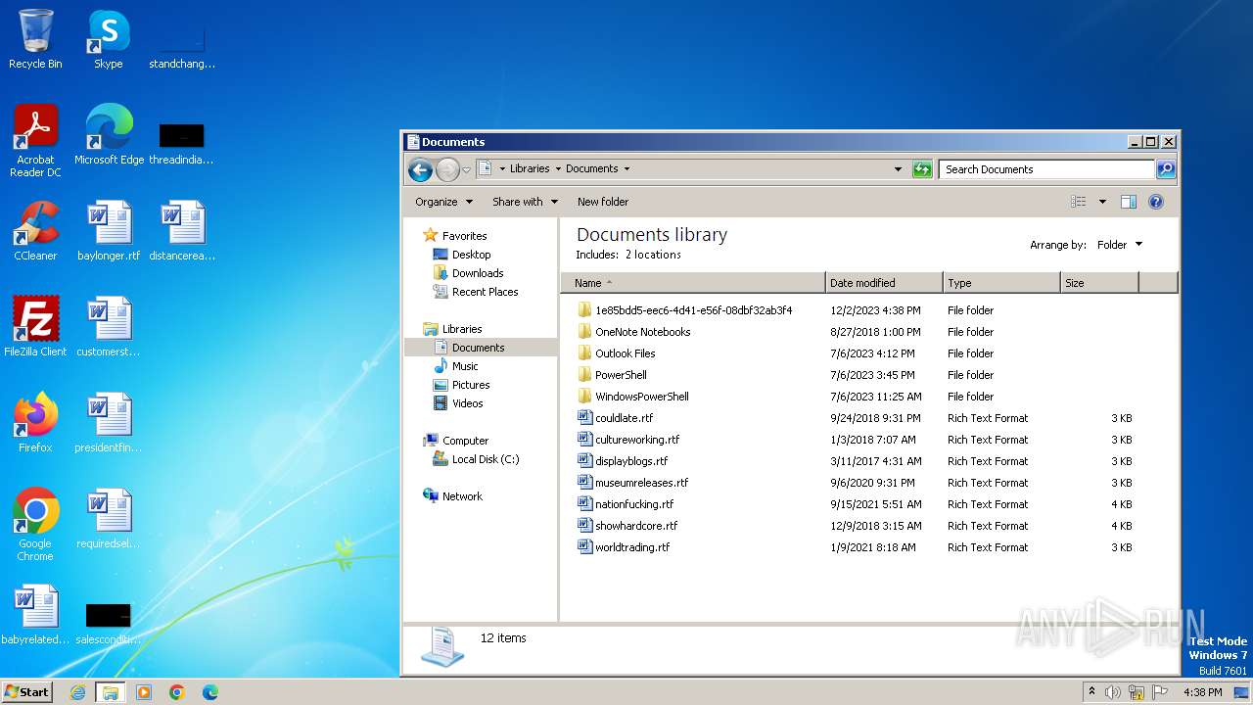Click the Back navigation arrow in Explorer

(x=420, y=169)
